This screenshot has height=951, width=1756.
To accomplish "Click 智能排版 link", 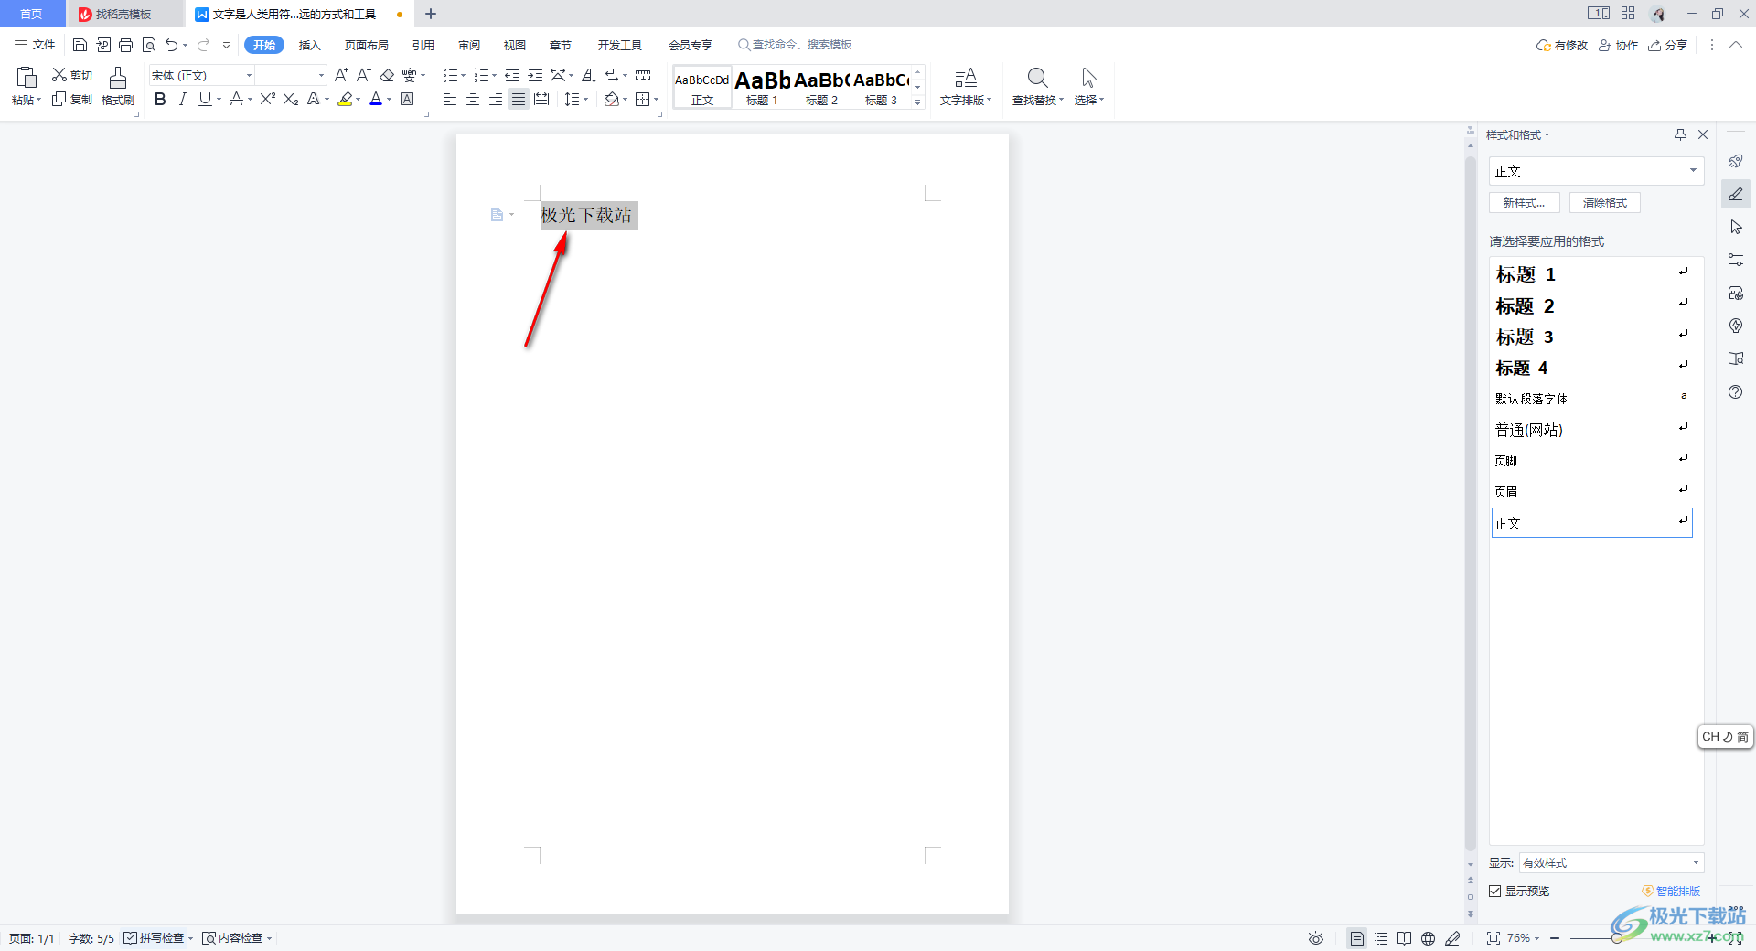I will pos(1671,891).
